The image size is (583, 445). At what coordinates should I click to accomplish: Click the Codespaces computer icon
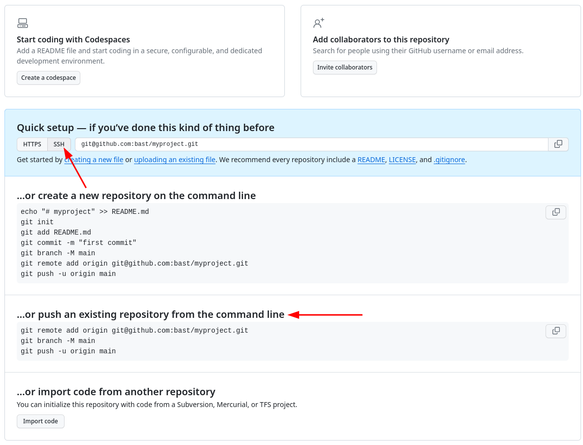point(23,23)
